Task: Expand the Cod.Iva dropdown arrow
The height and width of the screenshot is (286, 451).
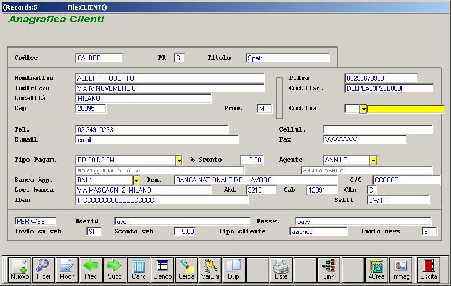Action: (x=363, y=109)
